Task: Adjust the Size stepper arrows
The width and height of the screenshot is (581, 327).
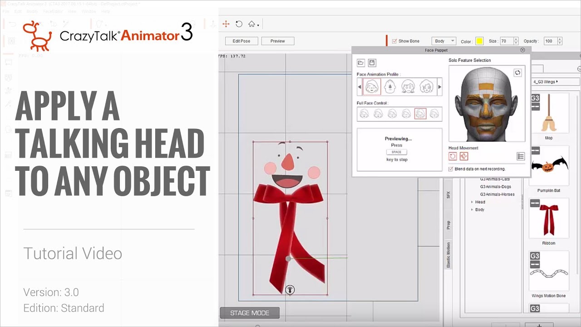Action: pyautogui.click(x=516, y=41)
